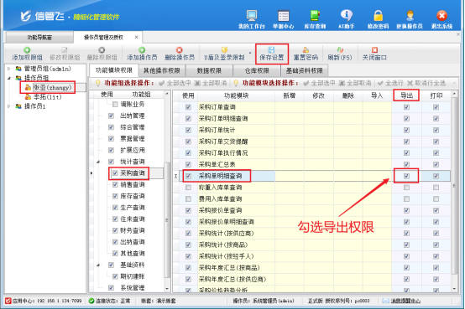Select 更换操作员 icon
Screen dimensions: 465x309
pos(410,19)
